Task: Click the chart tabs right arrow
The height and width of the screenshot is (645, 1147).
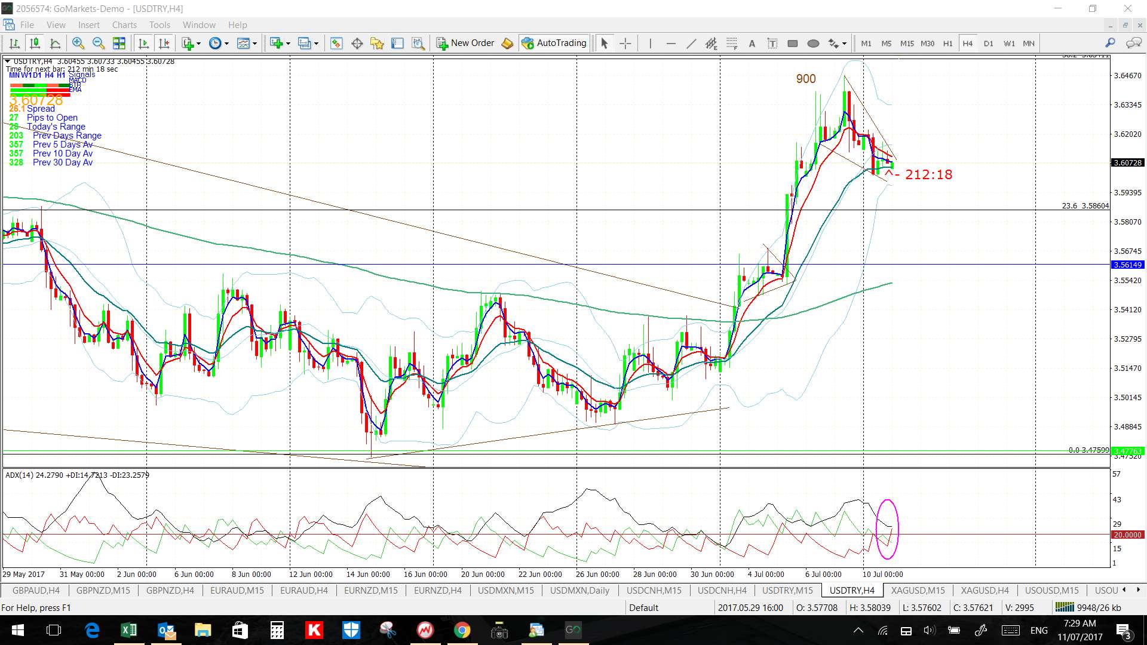Action: 1137,590
